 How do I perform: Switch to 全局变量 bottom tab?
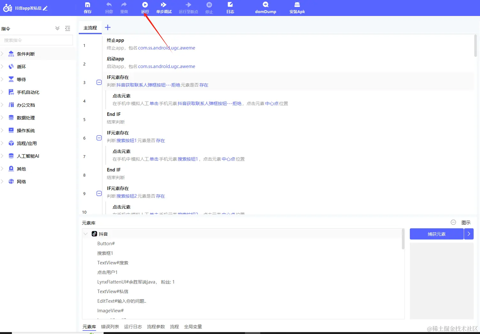pyautogui.click(x=193, y=327)
